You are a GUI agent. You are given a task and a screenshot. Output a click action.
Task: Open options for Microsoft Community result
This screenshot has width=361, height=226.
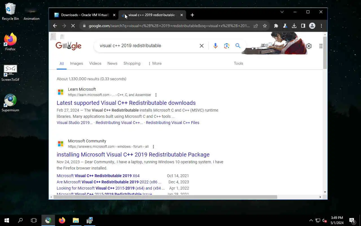tap(153, 147)
